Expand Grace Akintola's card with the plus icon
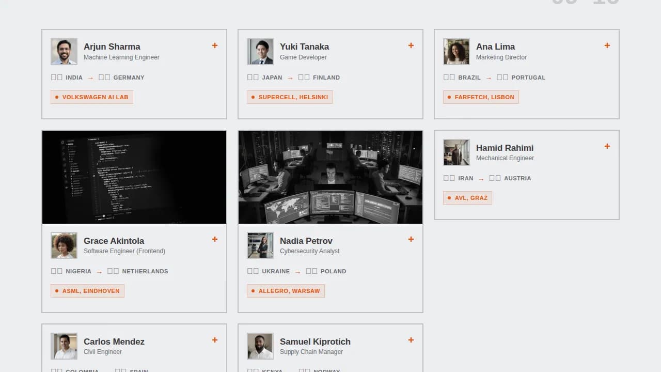661x372 pixels. (x=215, y=239)
